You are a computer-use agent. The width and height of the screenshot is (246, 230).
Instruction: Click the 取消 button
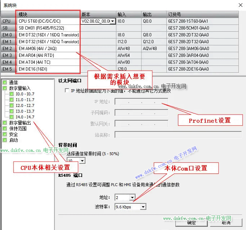coord(226,223)
